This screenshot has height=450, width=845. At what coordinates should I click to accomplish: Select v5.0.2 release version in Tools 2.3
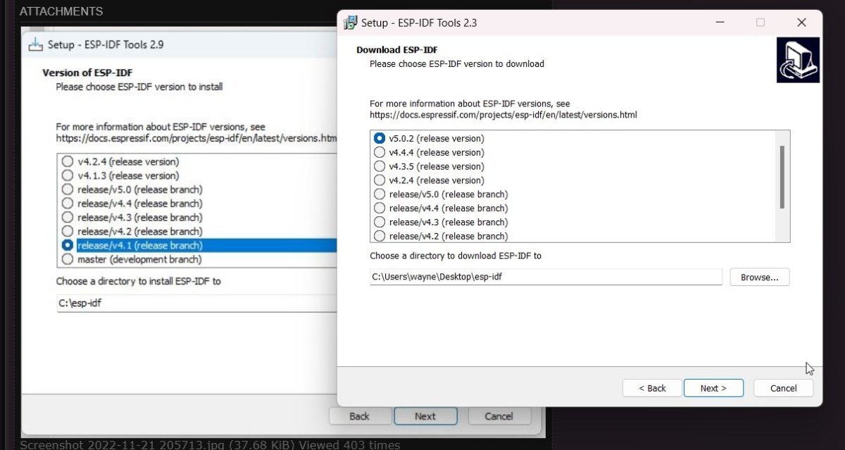pyautogui.click(x=380, y=138)
